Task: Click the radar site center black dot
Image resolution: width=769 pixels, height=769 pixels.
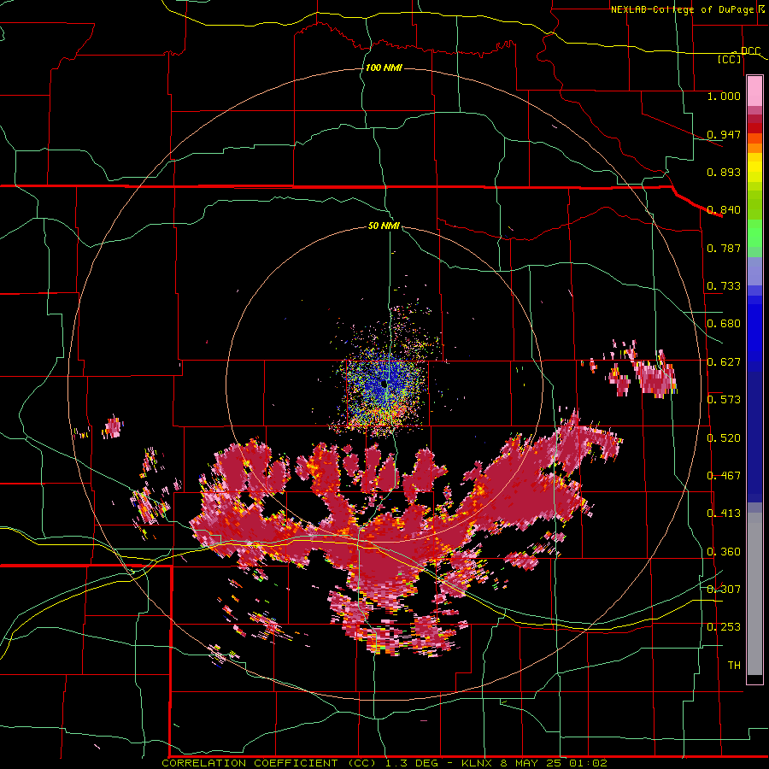Action: click(x=384, y=384)
